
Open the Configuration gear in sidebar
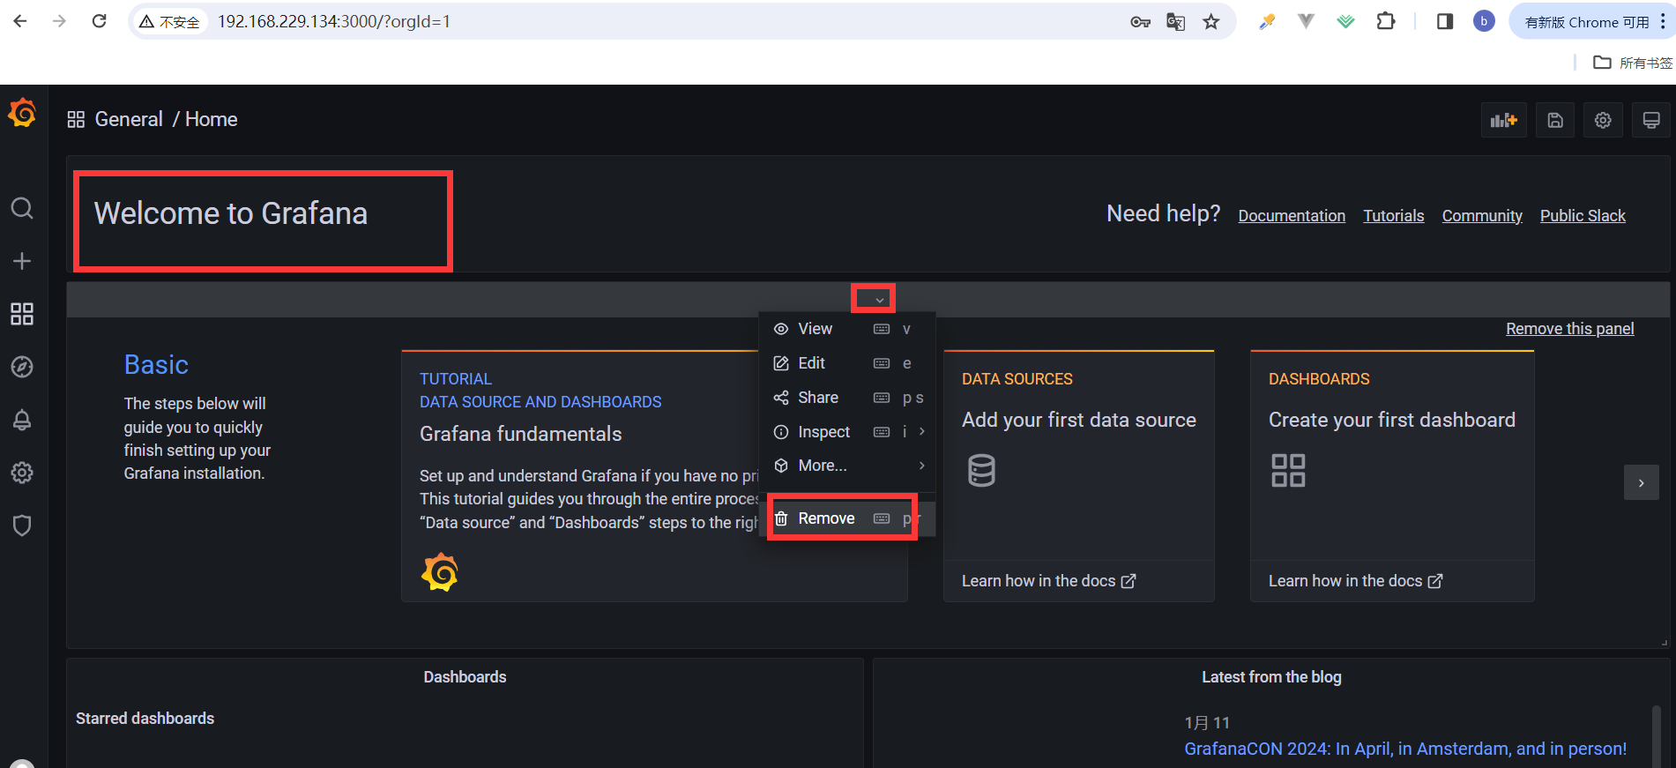click(x=22, y=473)
